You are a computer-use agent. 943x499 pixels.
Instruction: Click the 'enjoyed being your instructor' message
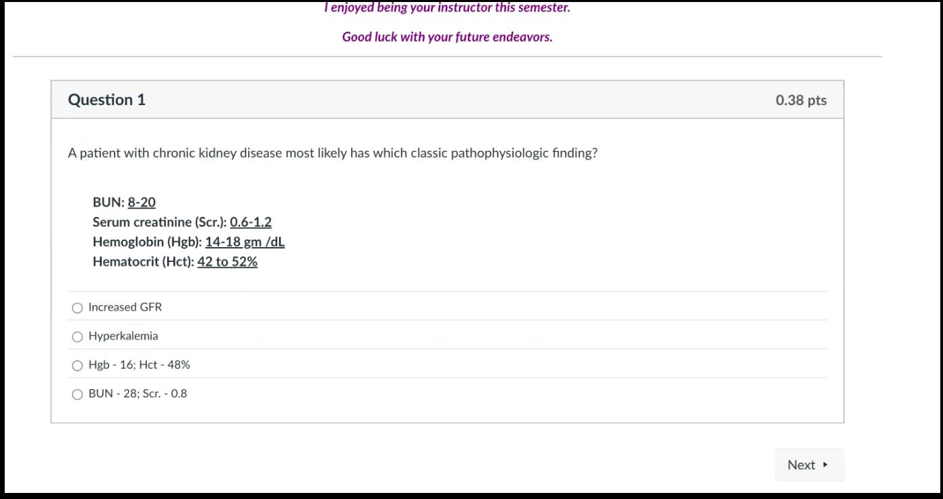(x=447, y=8)
